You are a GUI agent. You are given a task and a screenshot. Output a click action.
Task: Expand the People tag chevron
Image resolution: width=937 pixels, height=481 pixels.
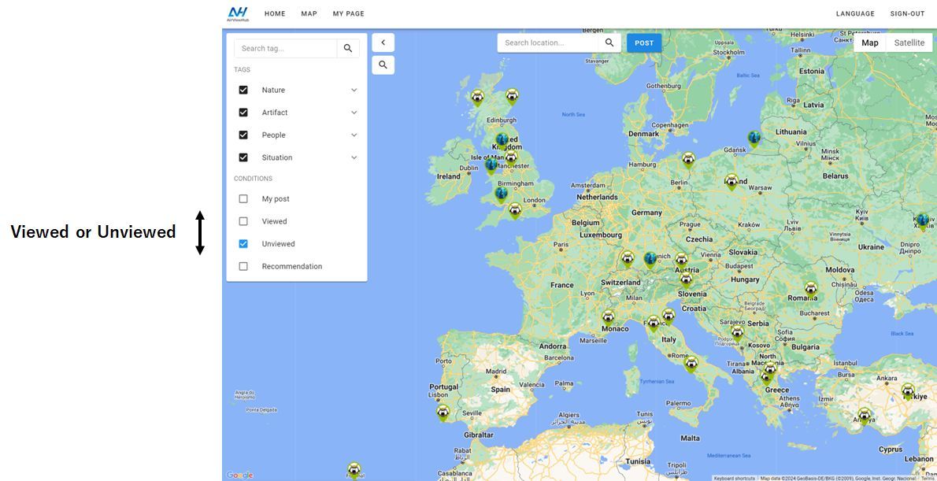[354, 135]
